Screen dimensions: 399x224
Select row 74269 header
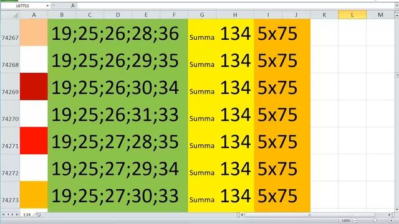[10, 86]
